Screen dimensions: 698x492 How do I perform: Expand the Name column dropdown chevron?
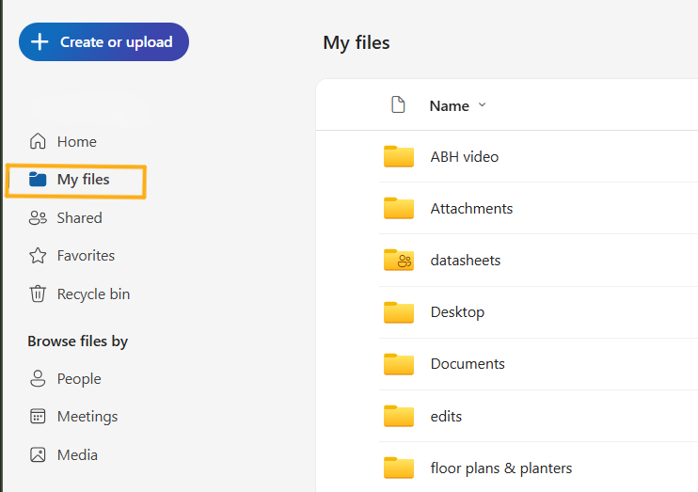click(x=482, y=105)
